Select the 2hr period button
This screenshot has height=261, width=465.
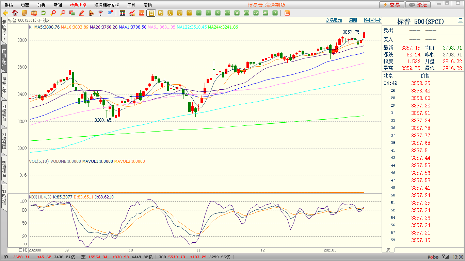click(256, 13)
